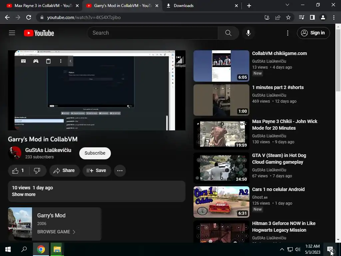
Task: Click Share button under the video
Action: tap(64, 170)
